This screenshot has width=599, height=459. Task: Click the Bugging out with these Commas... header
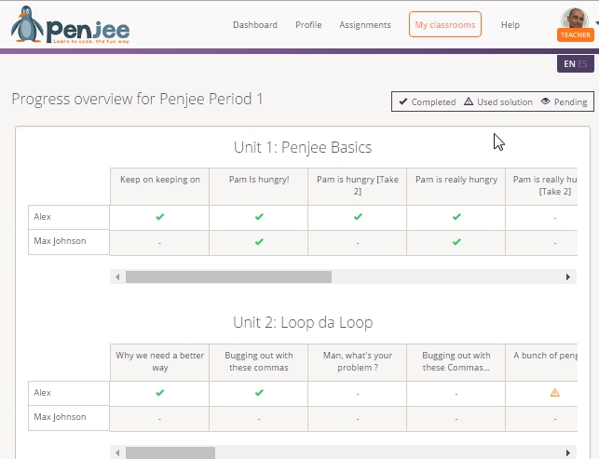pos(456,362)
